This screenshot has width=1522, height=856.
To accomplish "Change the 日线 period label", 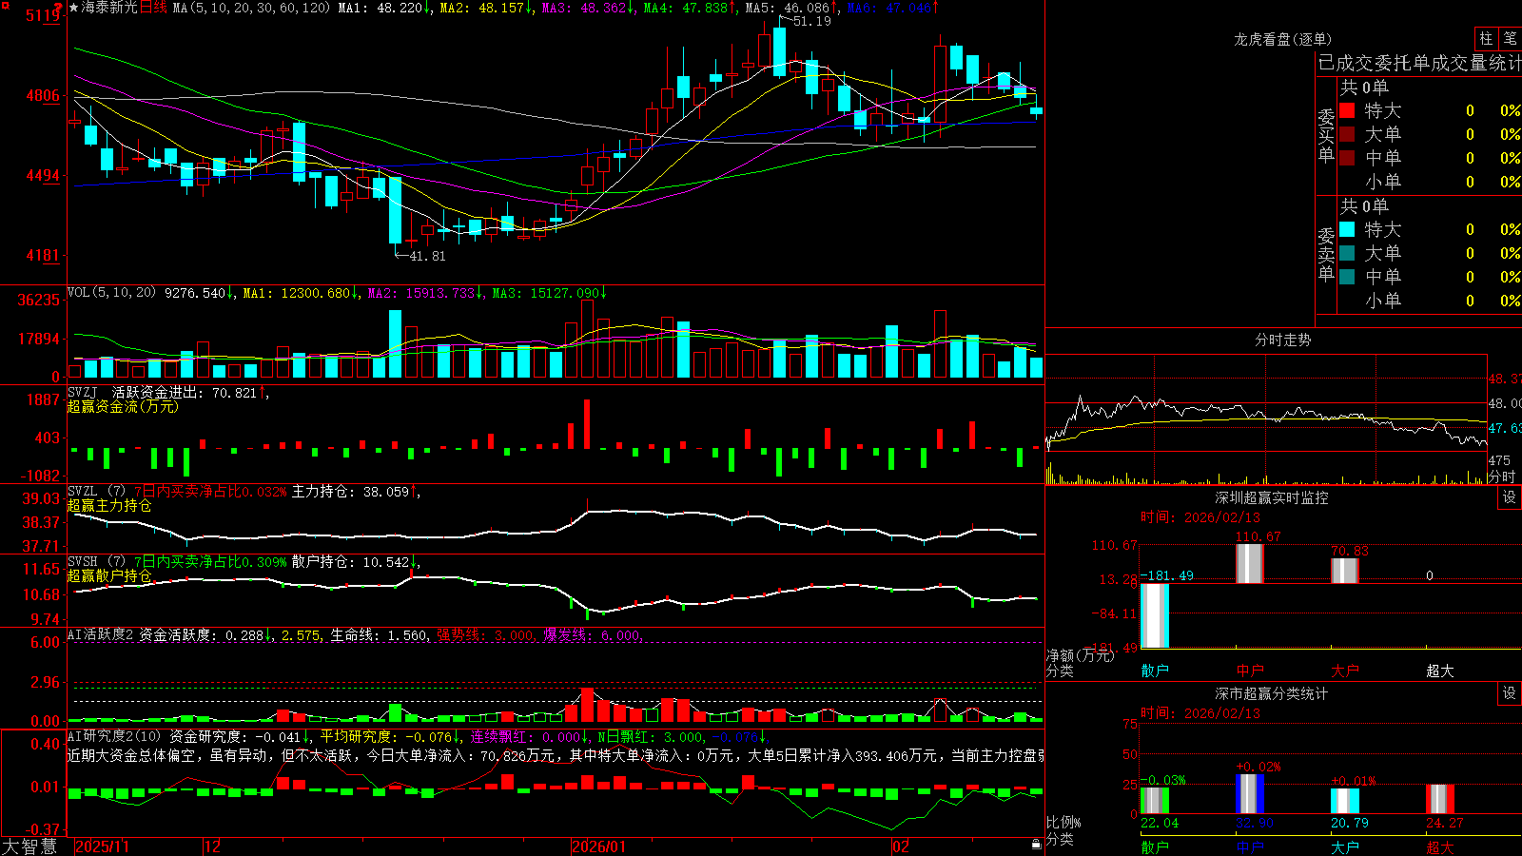I will [153, 8].
